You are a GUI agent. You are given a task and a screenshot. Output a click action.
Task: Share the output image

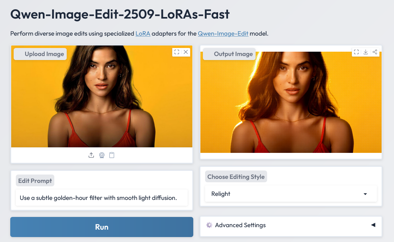375,52
